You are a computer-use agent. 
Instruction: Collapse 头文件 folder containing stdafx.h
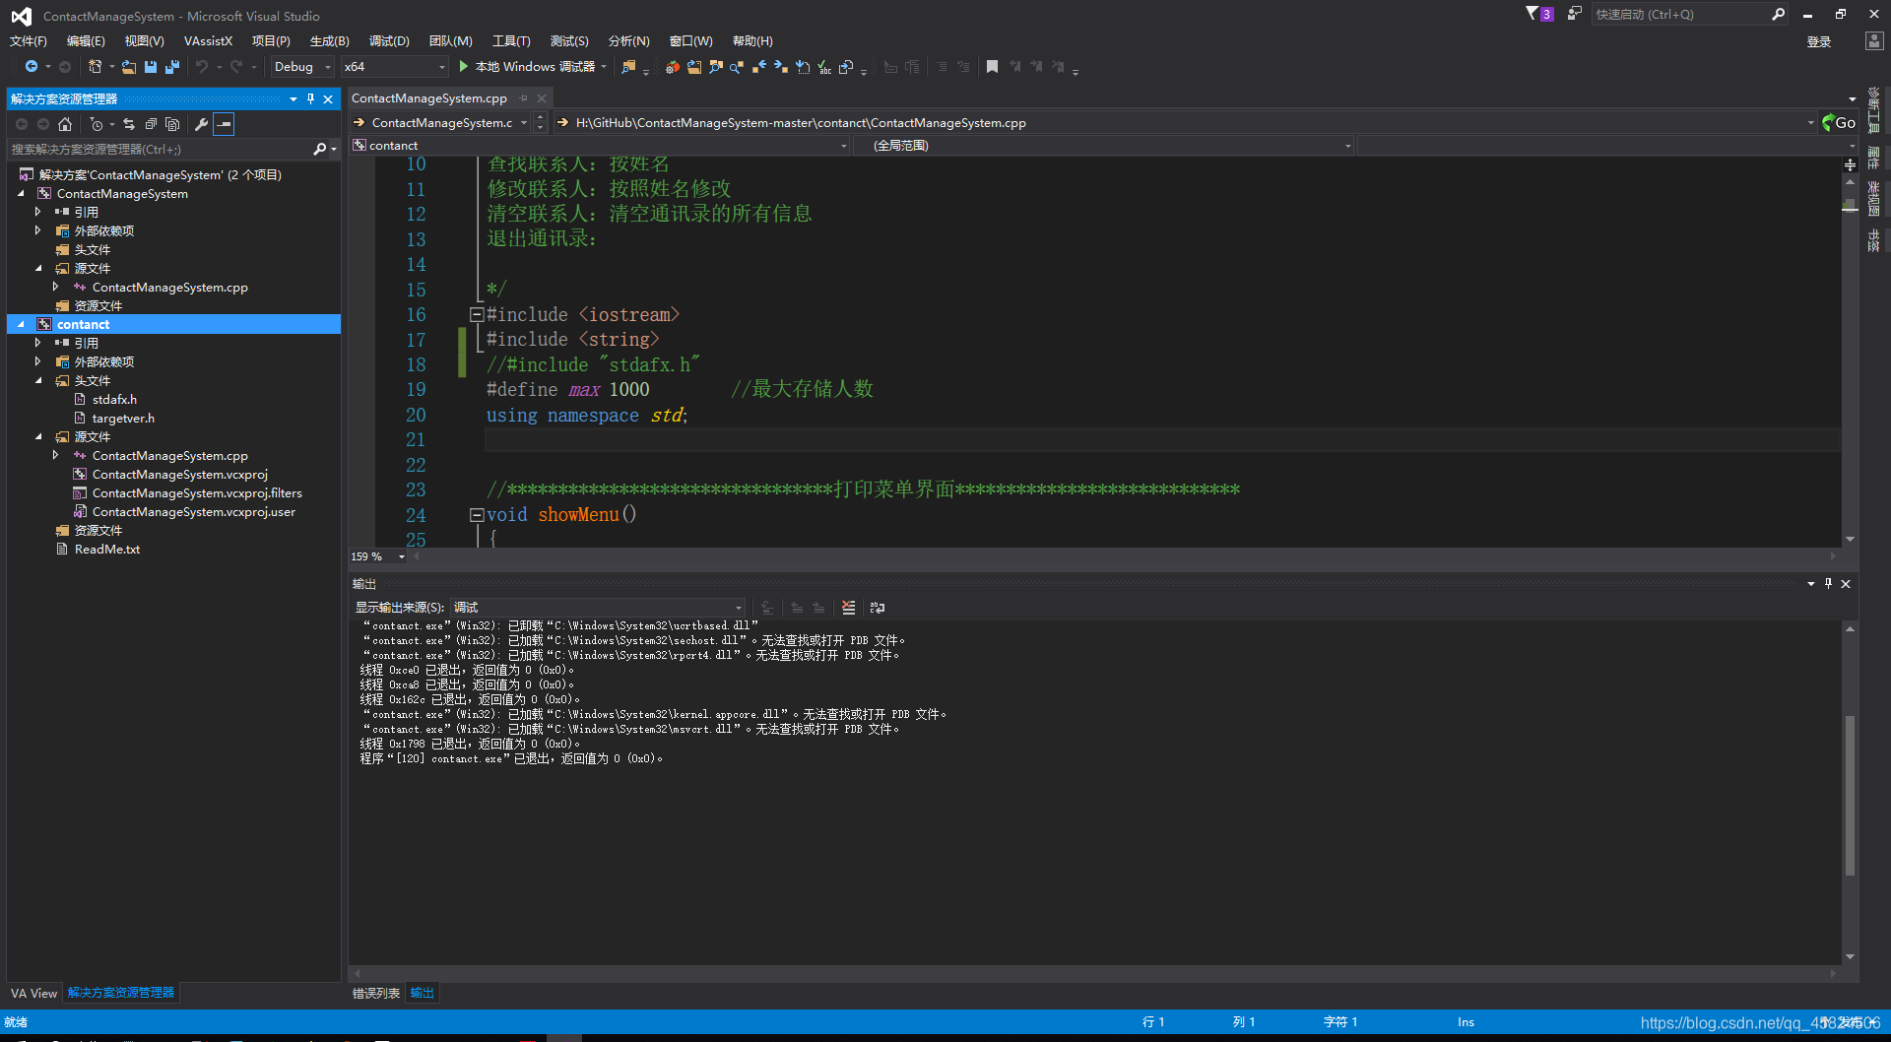38,380
